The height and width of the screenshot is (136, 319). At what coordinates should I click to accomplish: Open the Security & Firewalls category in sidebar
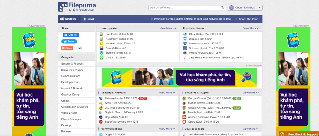coord(77,64)
